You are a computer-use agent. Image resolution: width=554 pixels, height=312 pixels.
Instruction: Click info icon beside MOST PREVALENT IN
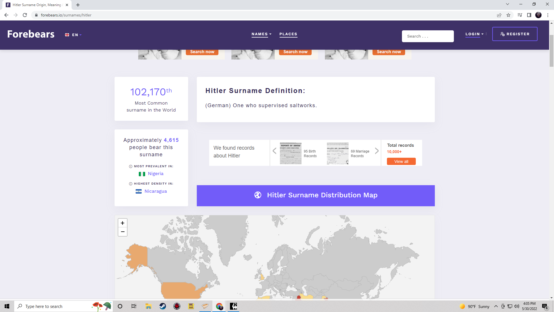130,166
